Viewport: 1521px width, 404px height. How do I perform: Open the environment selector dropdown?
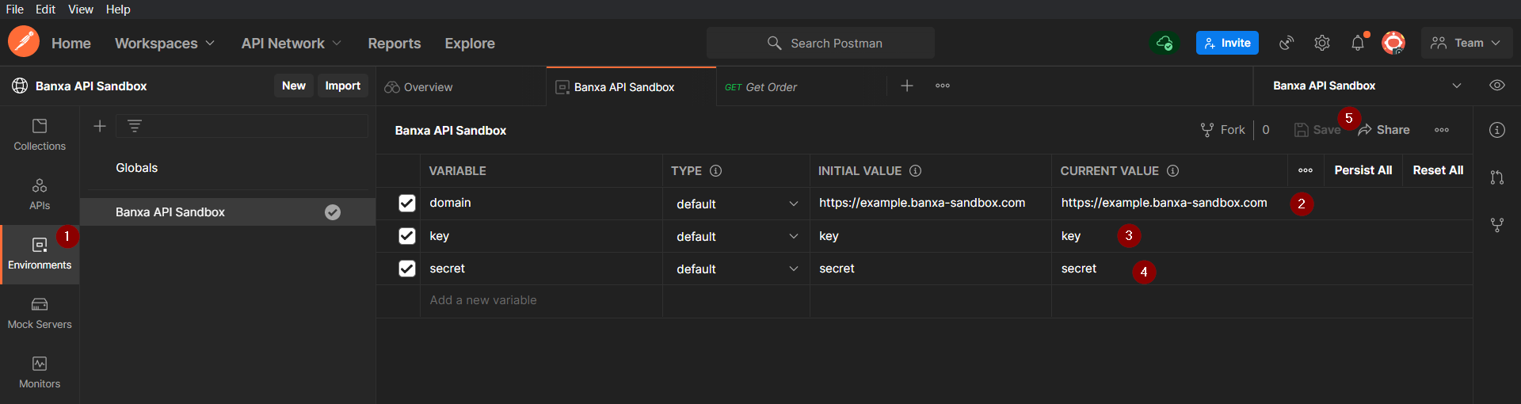pyautogui.click(x=1367, y=86)
